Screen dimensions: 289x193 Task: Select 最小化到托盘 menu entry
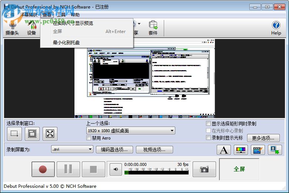tap(87, 42)
